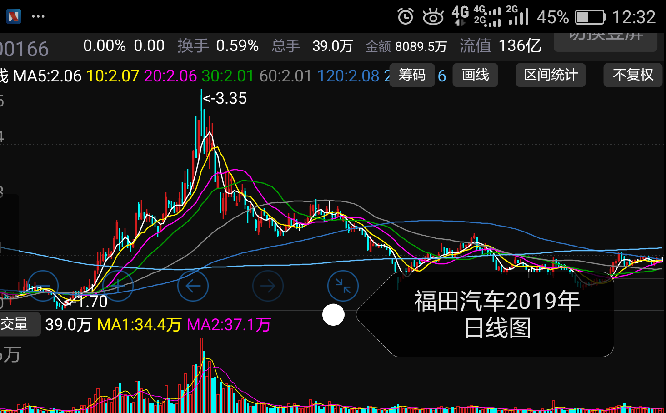Tap the tallest volume bar at peak

[x=201, y=375]
